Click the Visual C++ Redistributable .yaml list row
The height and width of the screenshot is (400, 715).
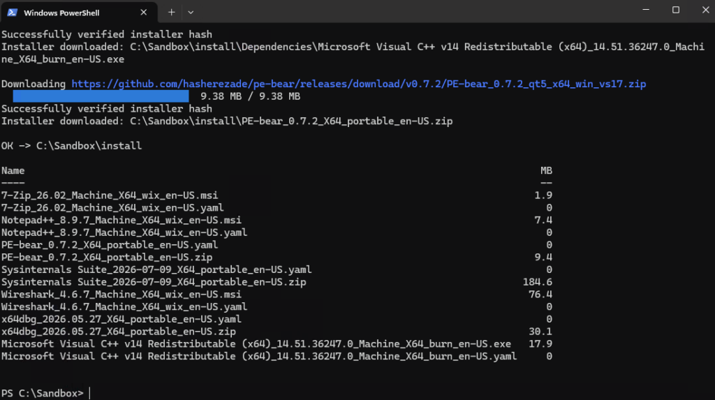click(277, 356)
